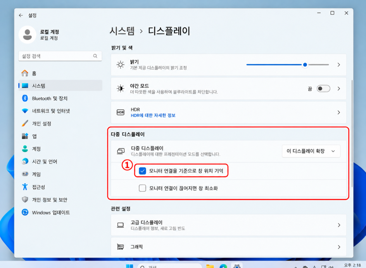
Task: Open the 로컬 계정 profile avatar
Action: [x=27, y=35]
